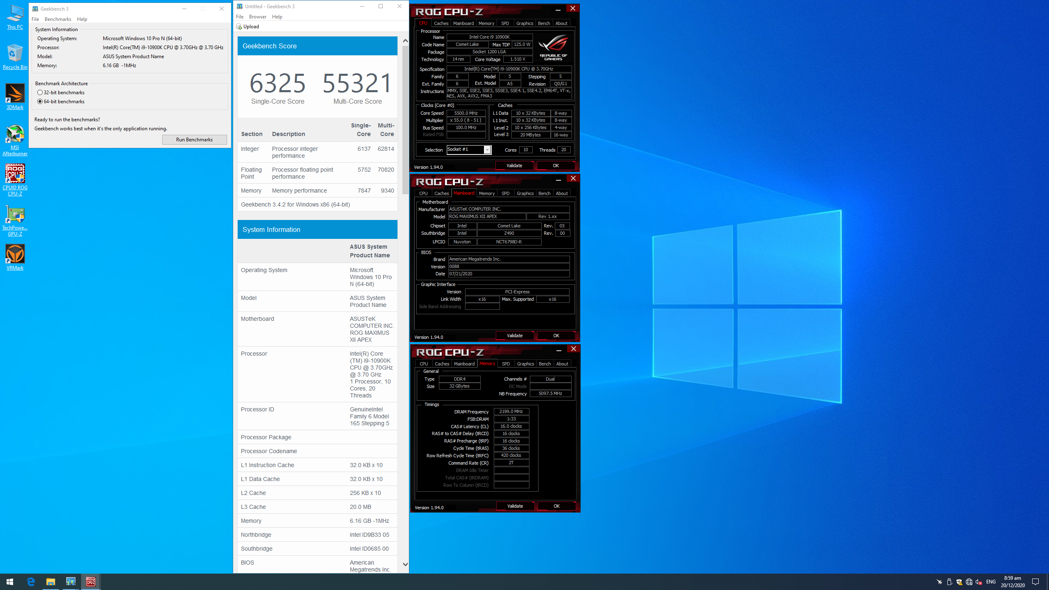Click the MSI Afterburner tray icon
The width and height of the screenshot is (1049, 590).
(939, 582)
